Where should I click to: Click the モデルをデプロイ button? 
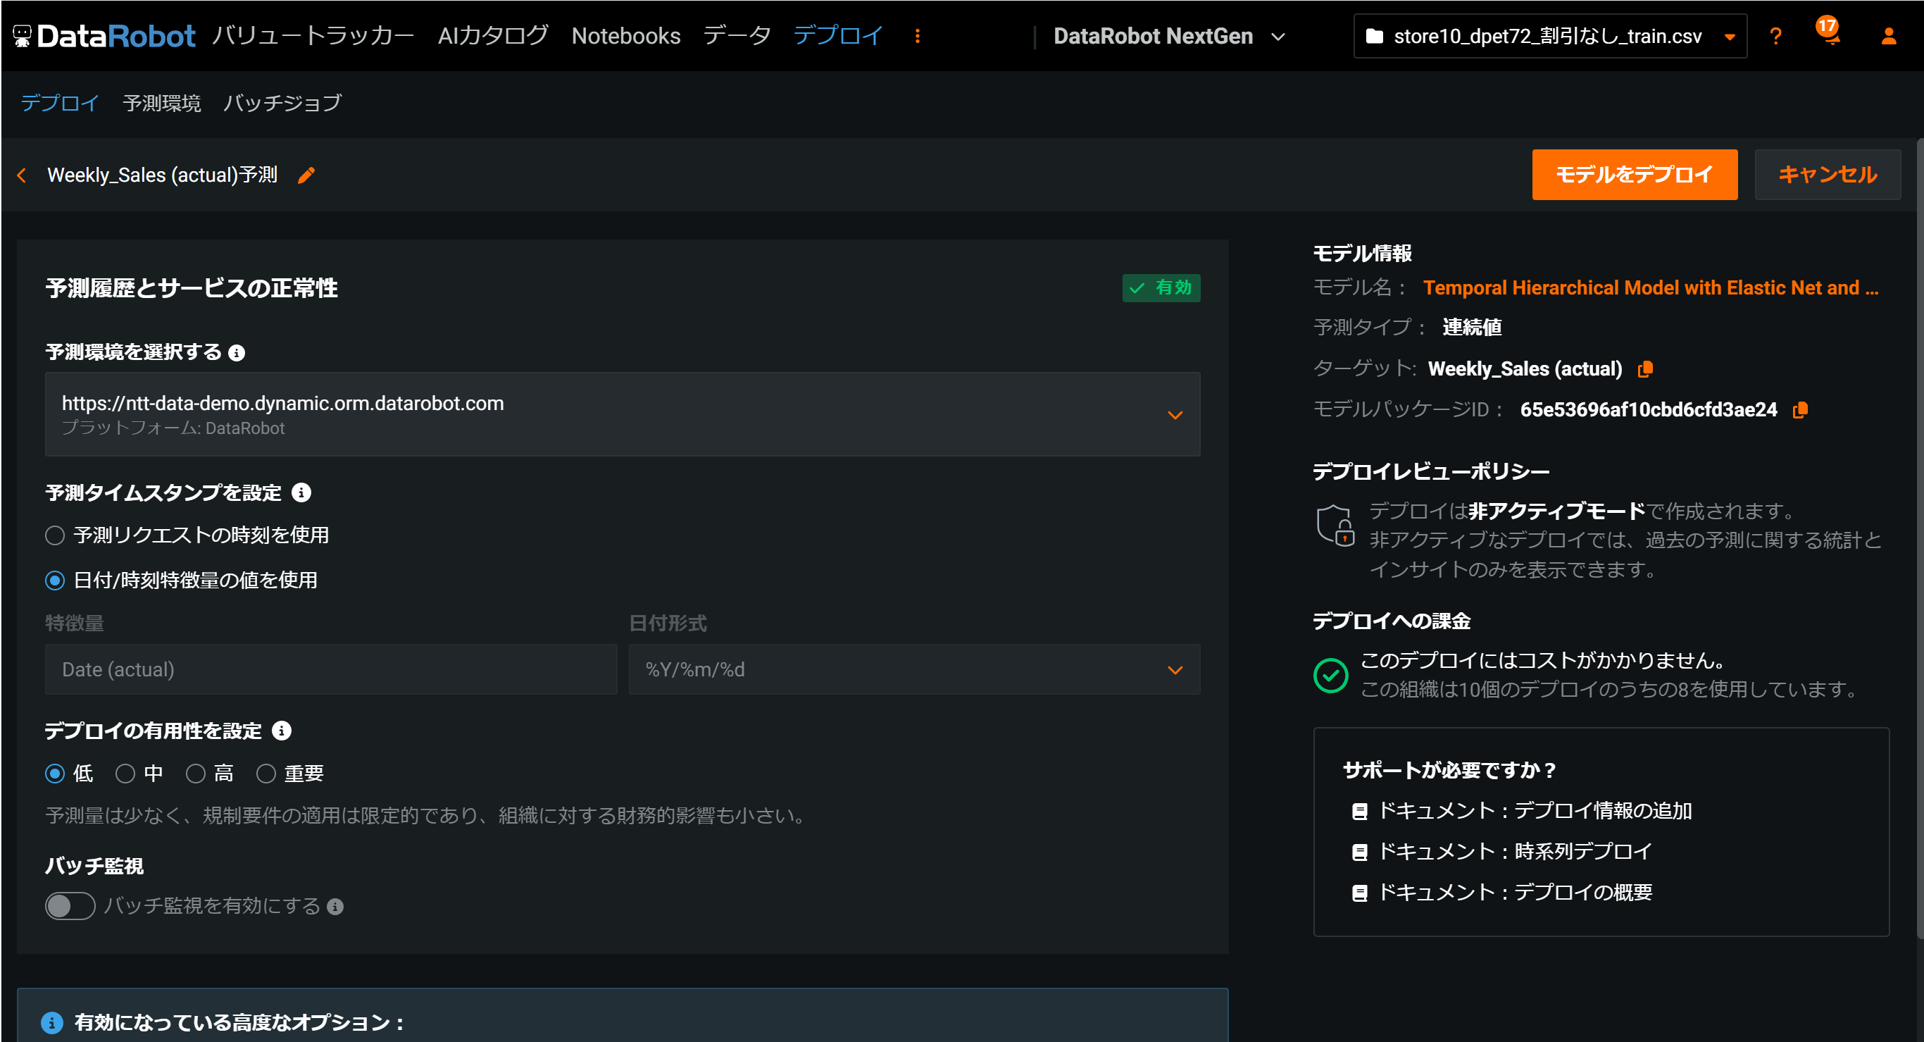1633,174
